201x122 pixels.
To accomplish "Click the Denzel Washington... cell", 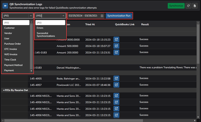I will [69, 68].
